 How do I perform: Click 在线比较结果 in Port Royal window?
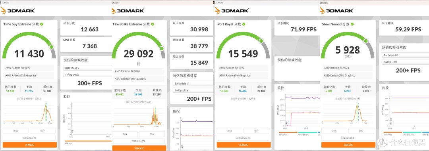[x=243, y=138]
